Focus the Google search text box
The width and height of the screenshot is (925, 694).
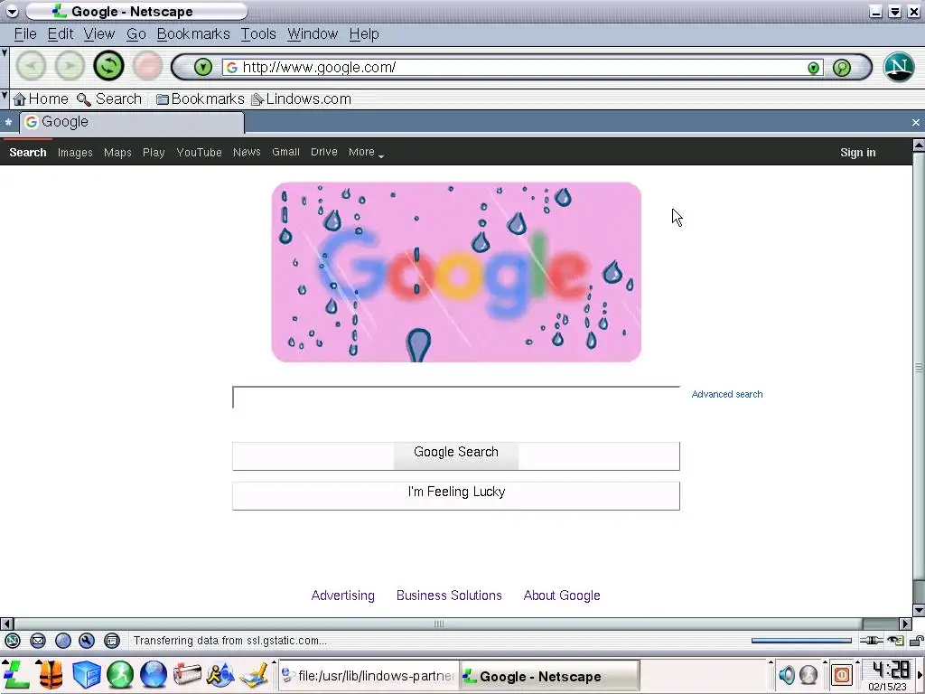coord(456,398)
